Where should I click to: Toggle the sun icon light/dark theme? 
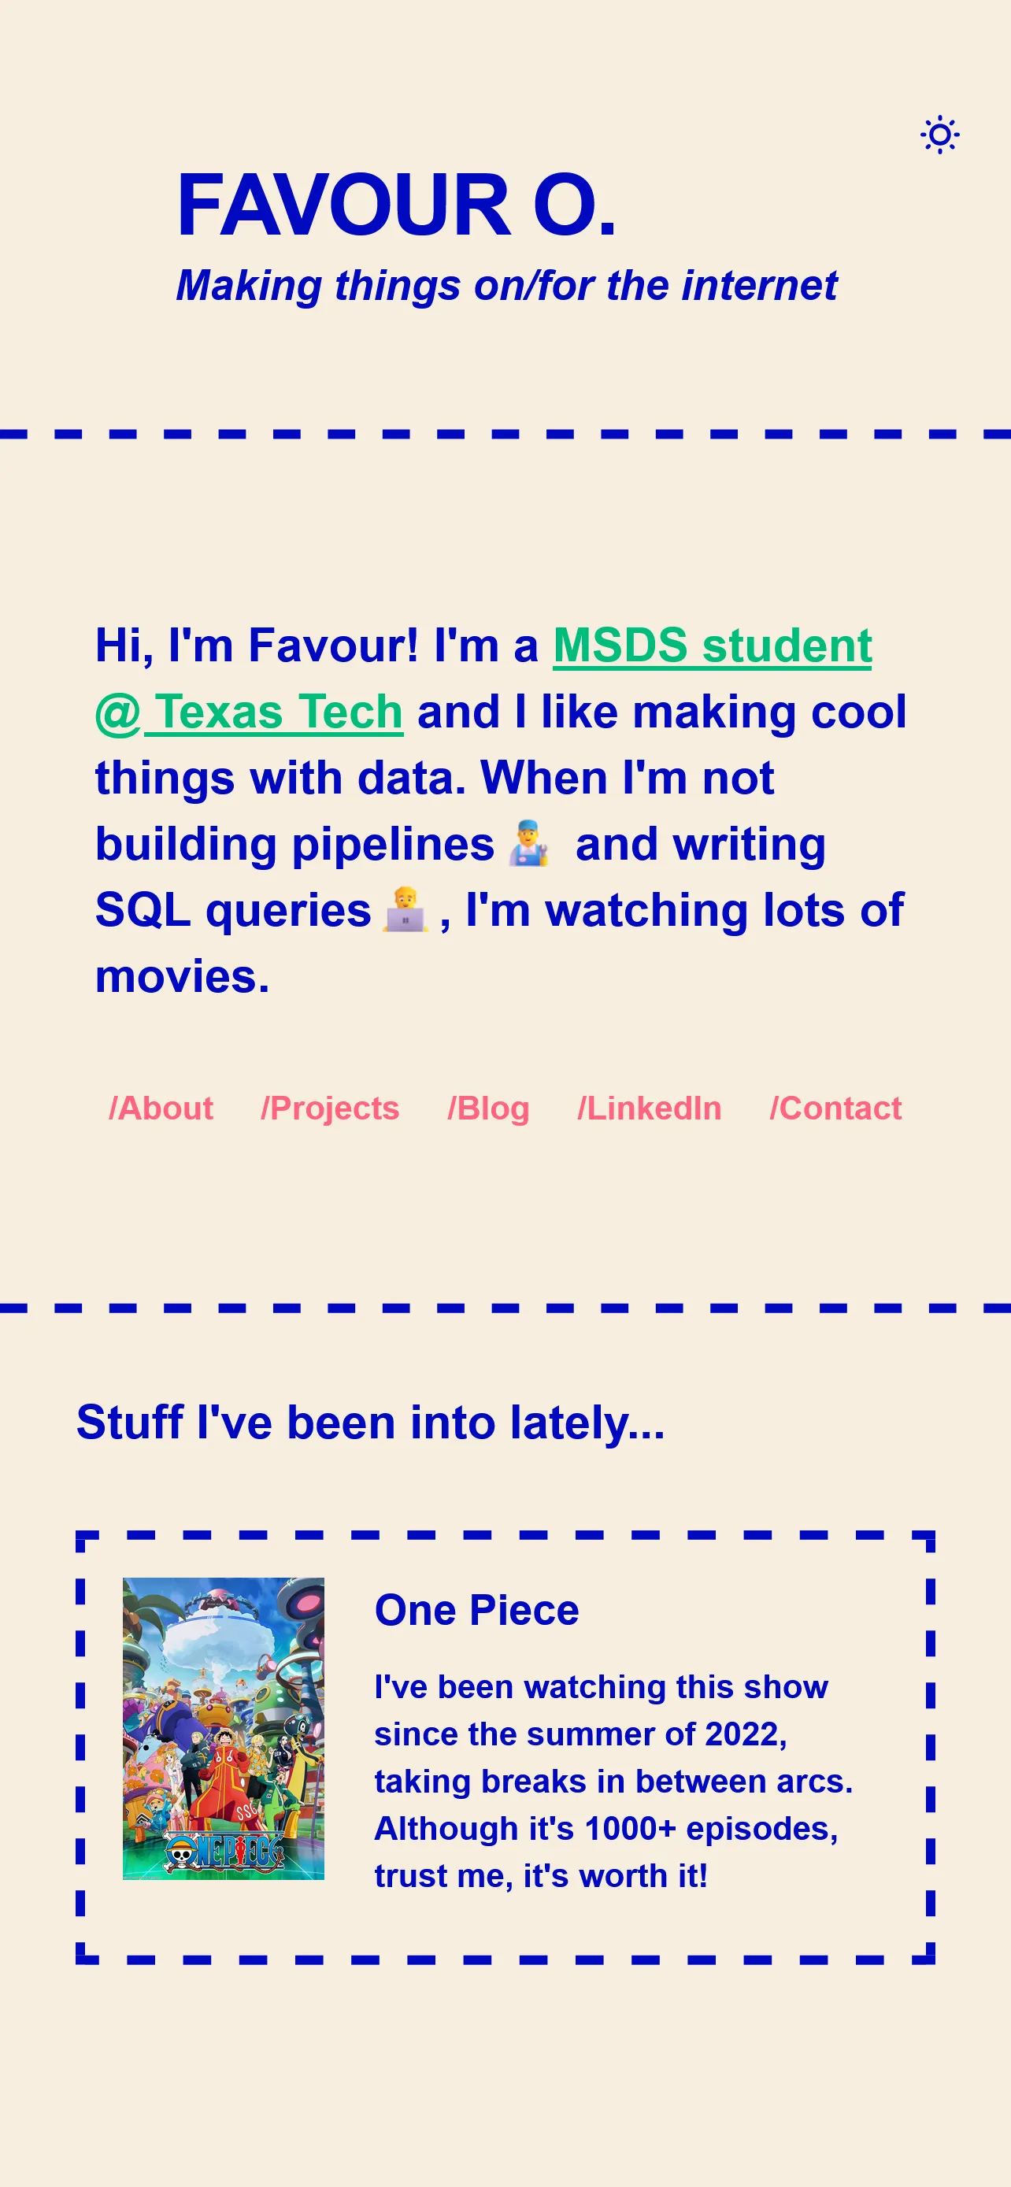[939, 134]
